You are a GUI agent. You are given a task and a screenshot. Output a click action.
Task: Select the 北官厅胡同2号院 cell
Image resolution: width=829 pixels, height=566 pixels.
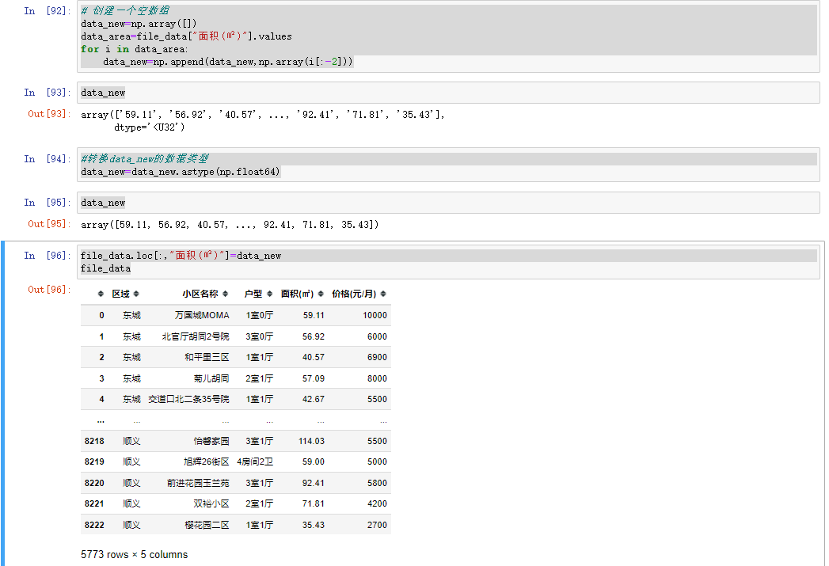pyautogui.click(x=196, y=336)
